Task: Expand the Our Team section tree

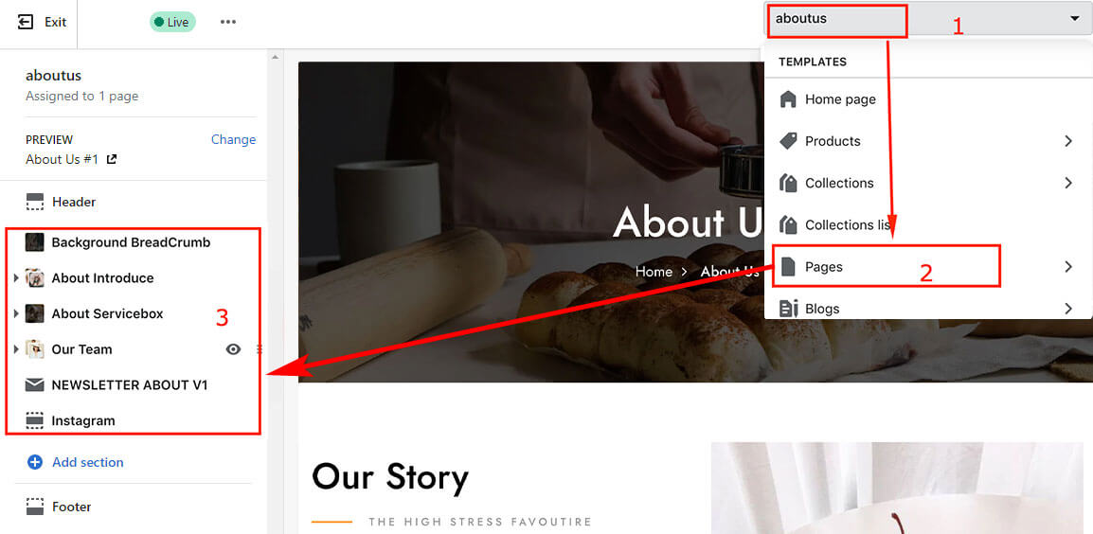Action: coord(16,349)
